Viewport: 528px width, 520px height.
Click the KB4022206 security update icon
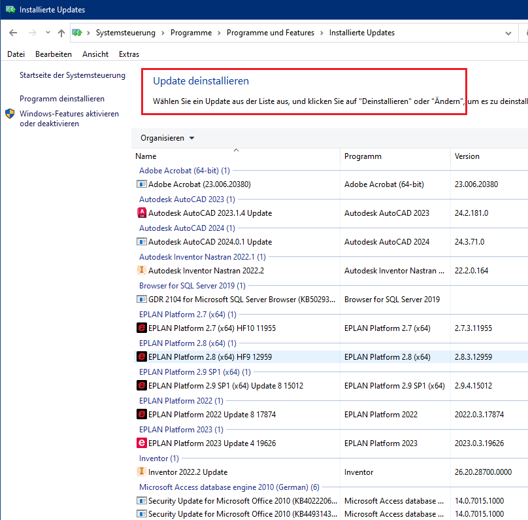(x=141, y=500)
